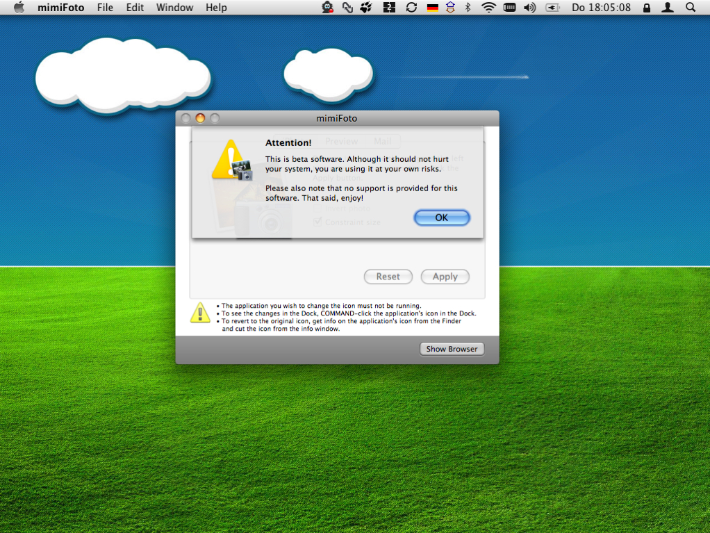Click the note about COMMAND-click in the Dock
This screenshot has height=533, width=710.
[349, 313]
